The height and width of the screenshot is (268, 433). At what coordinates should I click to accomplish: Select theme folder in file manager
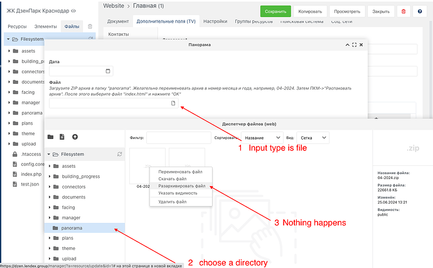tap(68, 249)
